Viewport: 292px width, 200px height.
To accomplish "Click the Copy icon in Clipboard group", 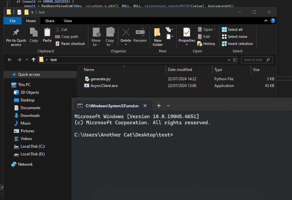I will (x=34, y=32).
